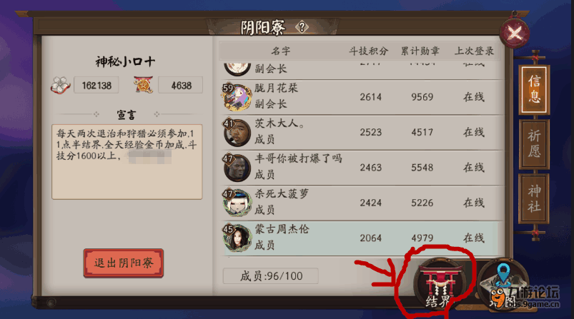Click the 宣言 declaration text box
Viewport: 574px width, 319px height.
tap(127, 162)
